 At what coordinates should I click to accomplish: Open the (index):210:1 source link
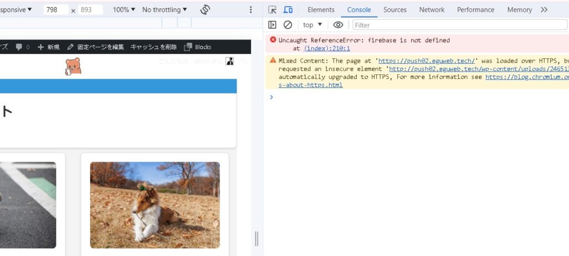(327, 48)
